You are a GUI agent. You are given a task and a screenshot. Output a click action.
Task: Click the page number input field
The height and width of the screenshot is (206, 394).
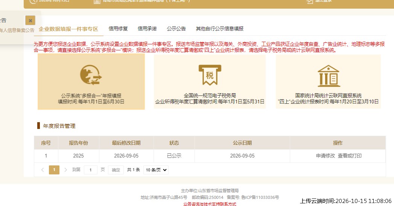(90, 170)
